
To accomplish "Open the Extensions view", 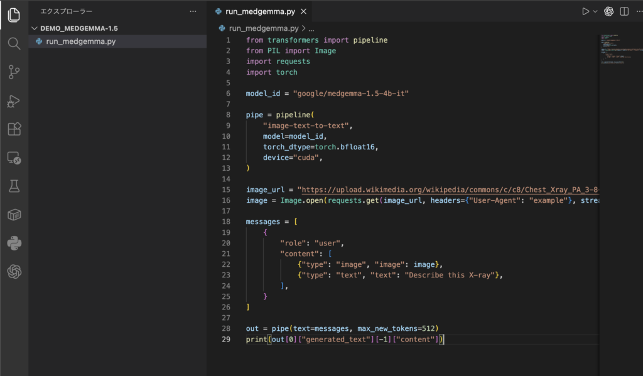I will click(14, 129).
